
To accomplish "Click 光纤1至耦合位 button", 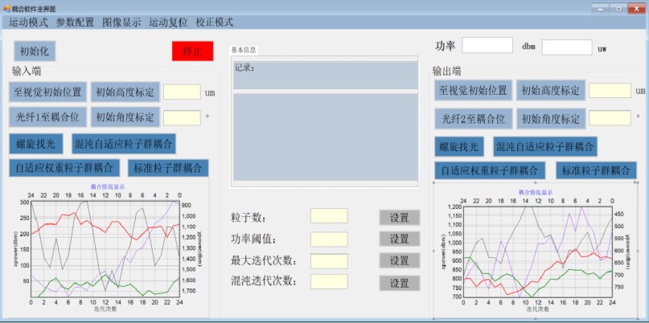I will (x=46, y=117).
